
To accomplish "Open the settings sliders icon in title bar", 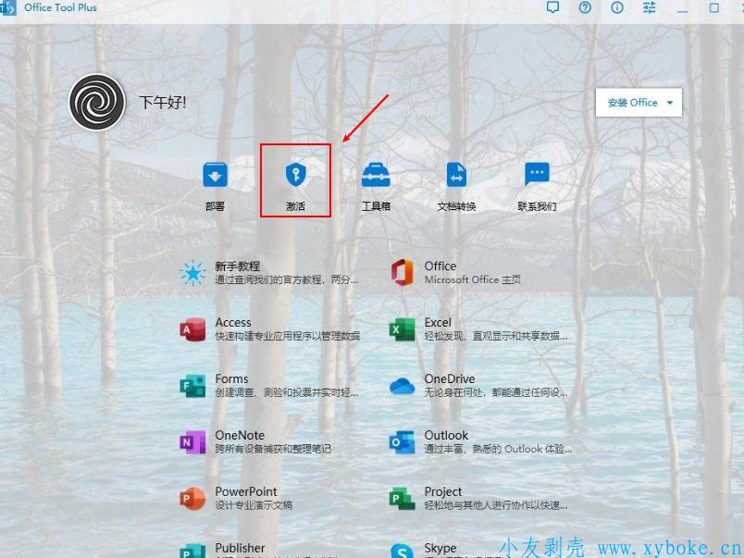I will point(650,8).
